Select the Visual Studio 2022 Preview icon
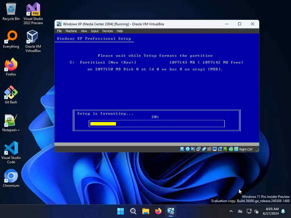This screenshot has height=218, width=291. tap(33, 14)
